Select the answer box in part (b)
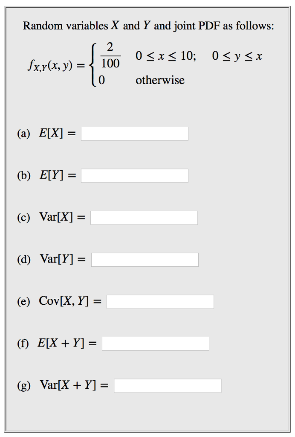The height and width of the screenshot is (437, 295). tap(134, 175)
